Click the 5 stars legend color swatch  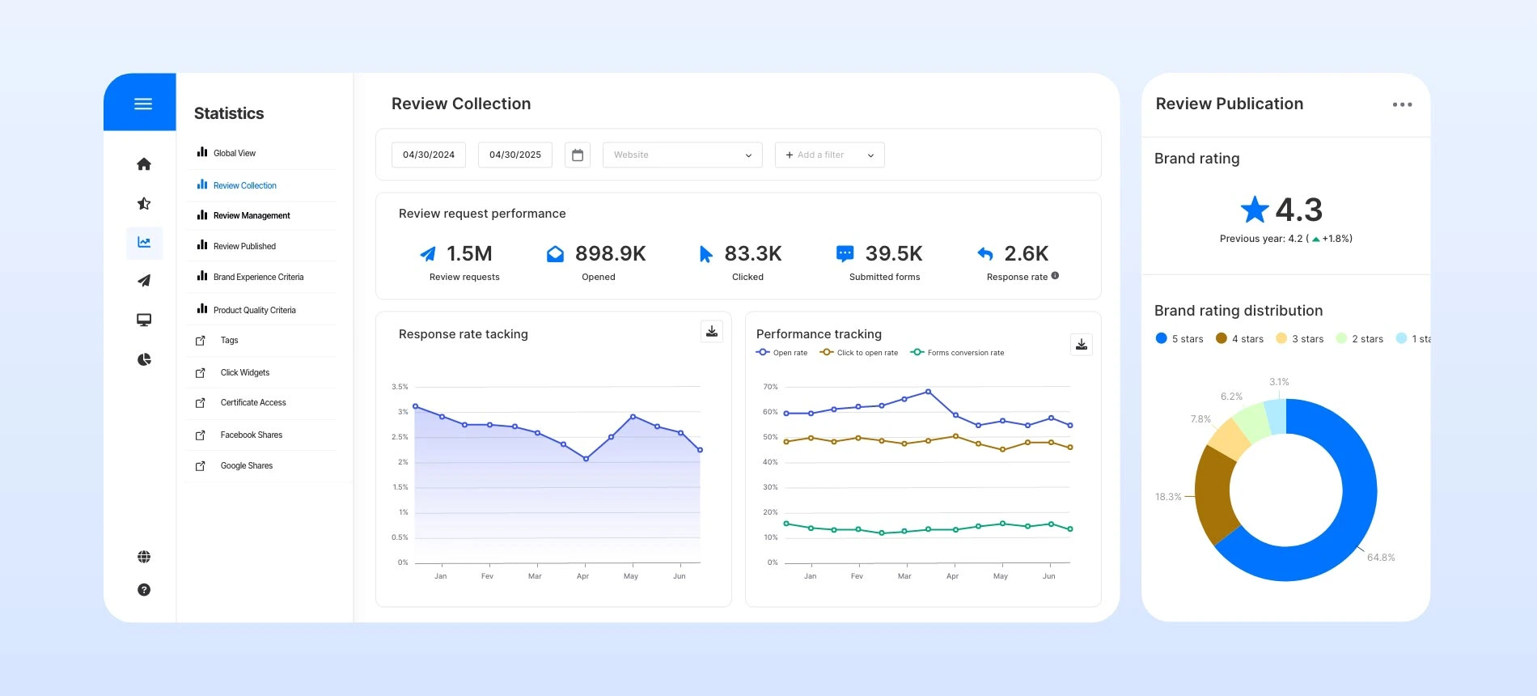[1162, 338]
